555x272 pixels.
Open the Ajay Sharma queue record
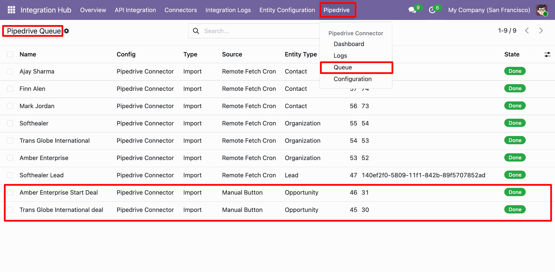pos(37,71)
